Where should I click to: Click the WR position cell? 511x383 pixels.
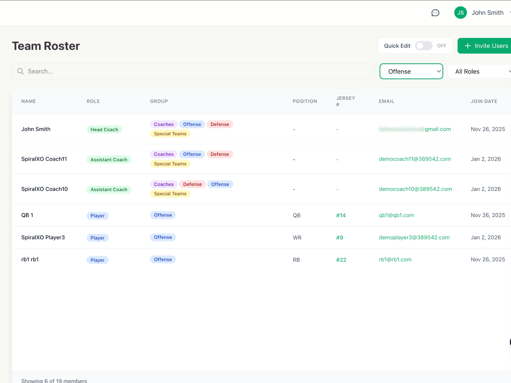coord(297,238)
